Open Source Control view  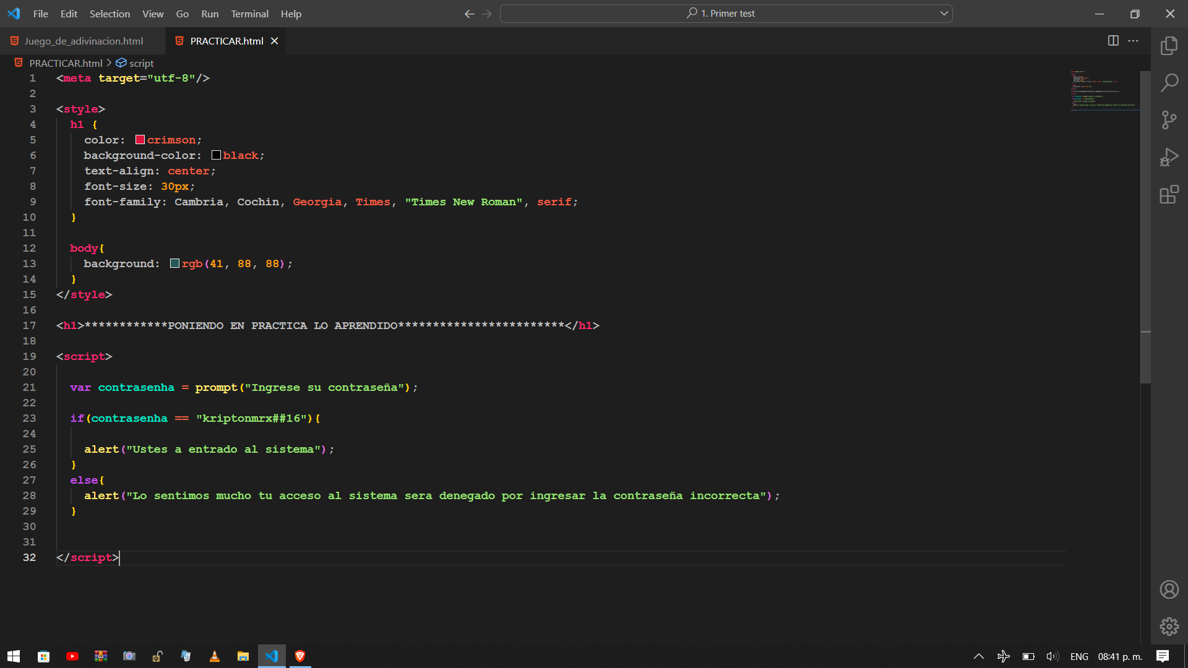click(x=1169, y=120)
